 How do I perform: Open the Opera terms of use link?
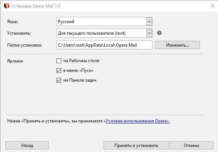[138, 121]
